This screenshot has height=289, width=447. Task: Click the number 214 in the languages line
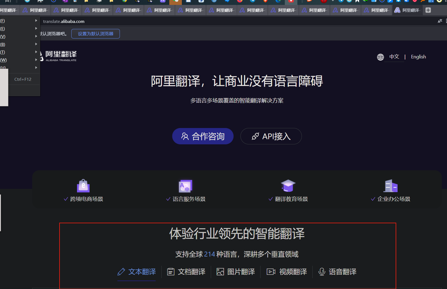(x=209, y=254)
